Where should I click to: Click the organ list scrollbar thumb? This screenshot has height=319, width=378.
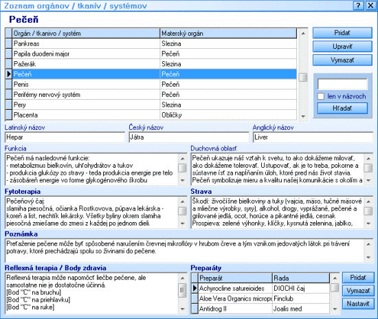[303, 77]
